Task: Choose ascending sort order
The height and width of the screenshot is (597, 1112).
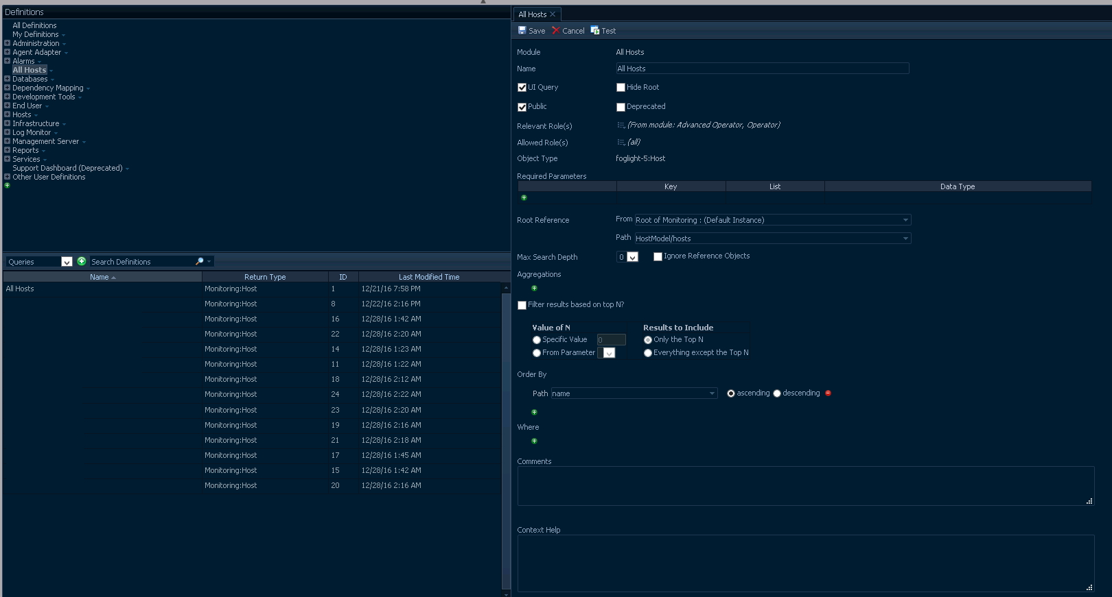Action: [x=731, y=393]
